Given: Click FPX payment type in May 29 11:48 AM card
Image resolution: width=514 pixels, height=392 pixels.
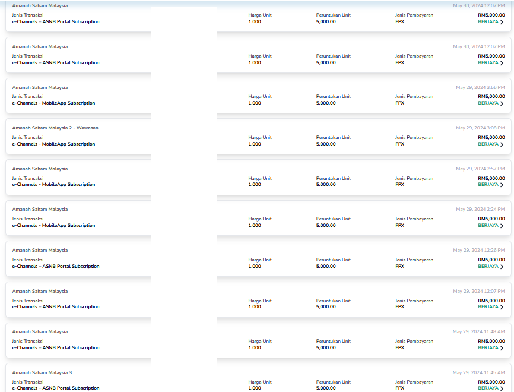Looking at the screenshot, I should 400,347.
